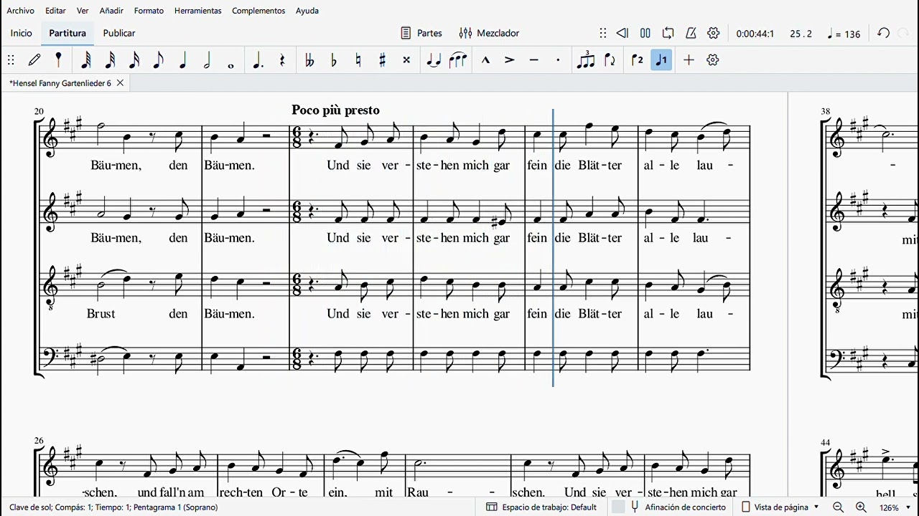The image size is (919, 516).
Task: Open the Ver menu
Action: pyautogui.click(x=83, y=11)
